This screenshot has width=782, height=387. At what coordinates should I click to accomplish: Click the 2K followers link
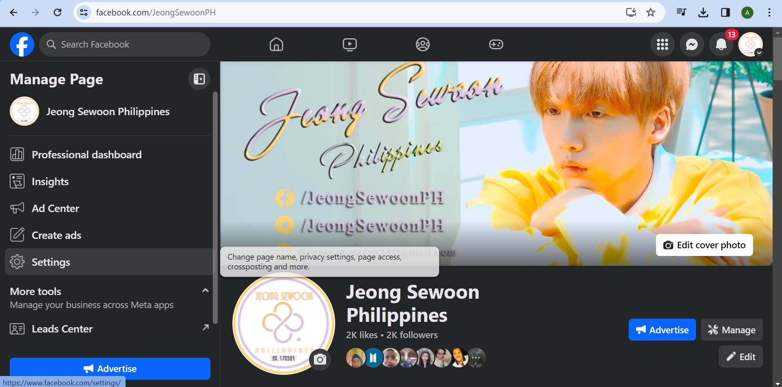pos(412,335)
